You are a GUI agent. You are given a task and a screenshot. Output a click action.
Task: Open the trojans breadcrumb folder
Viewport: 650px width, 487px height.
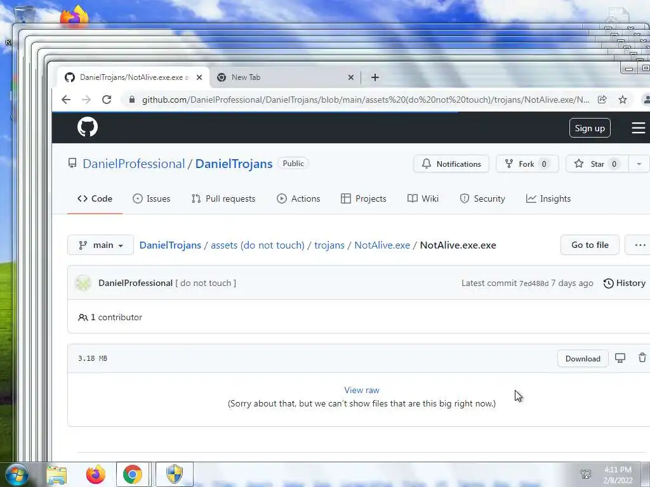(x=329, y=245)
